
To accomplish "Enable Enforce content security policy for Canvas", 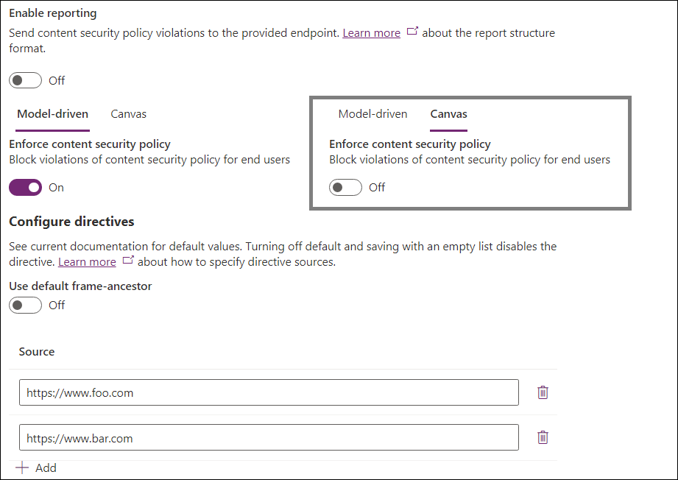I will point(345,187).
